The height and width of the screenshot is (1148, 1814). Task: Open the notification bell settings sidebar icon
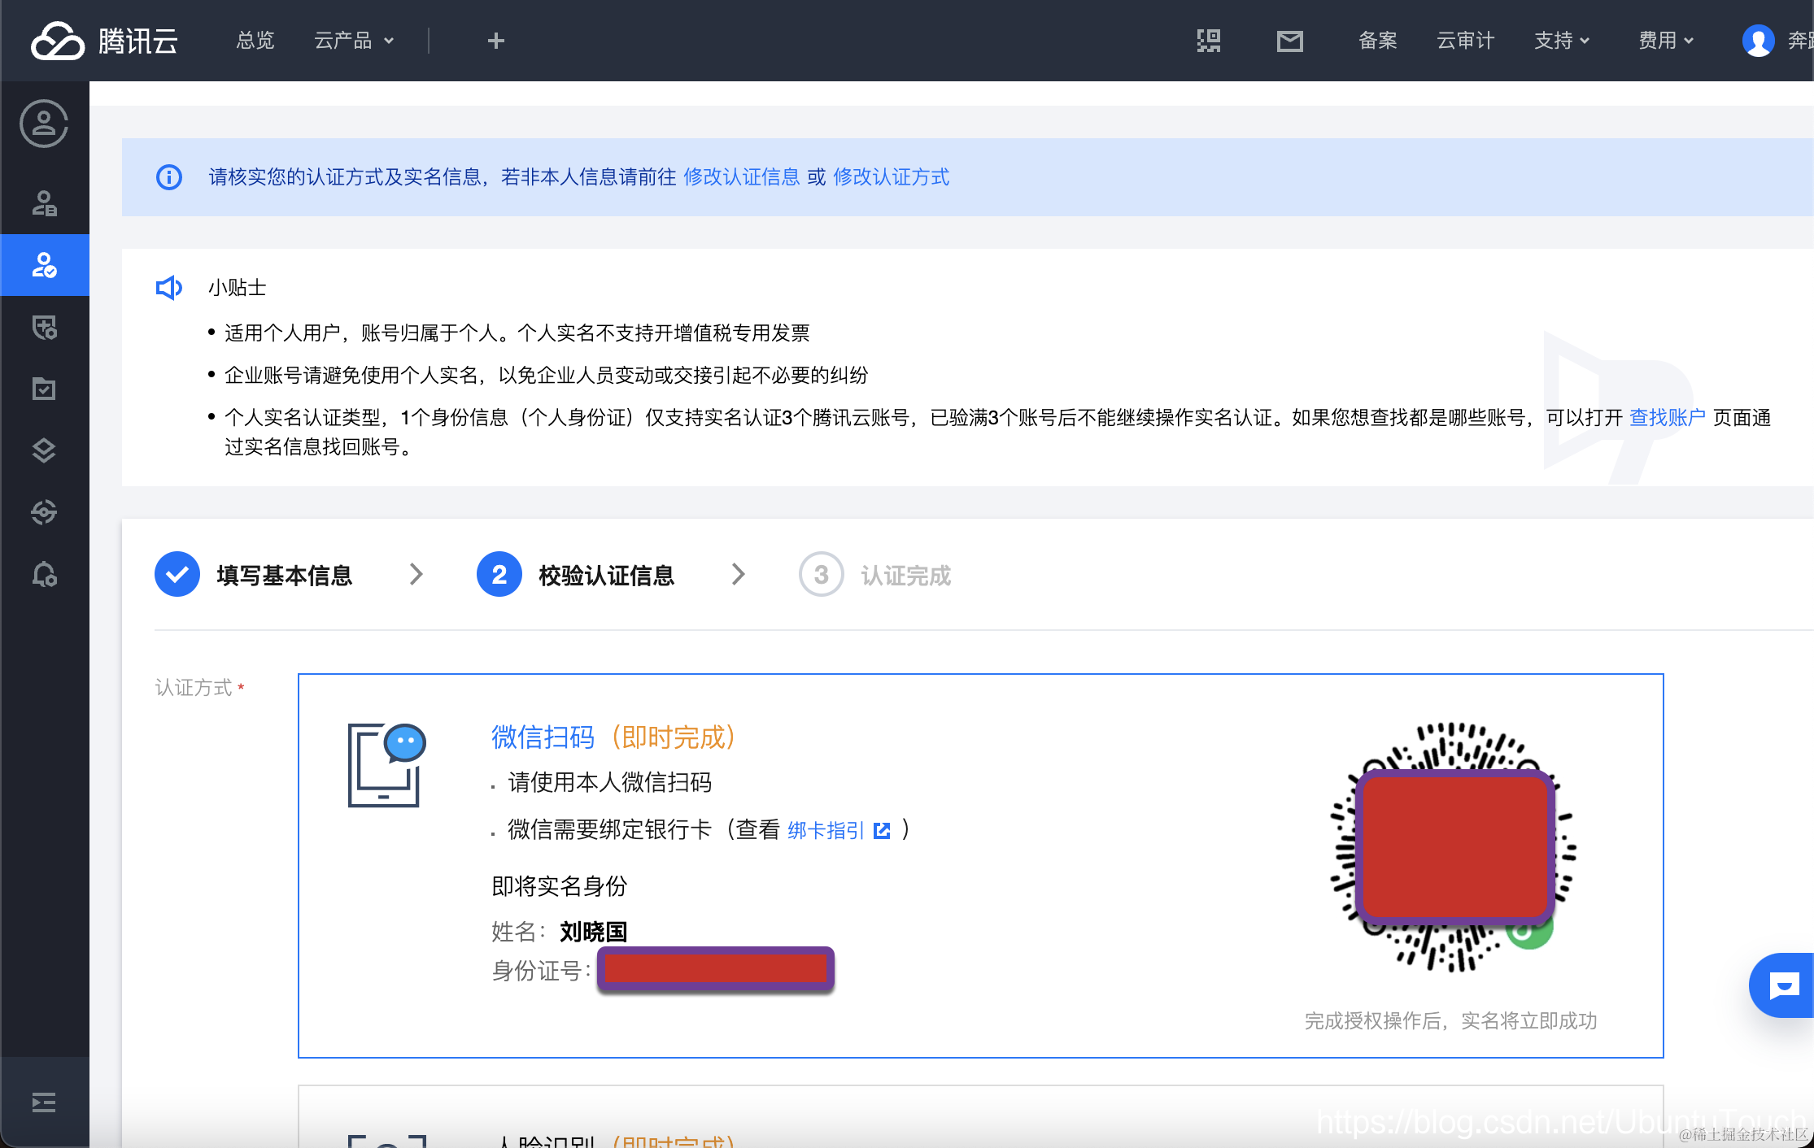44,574
